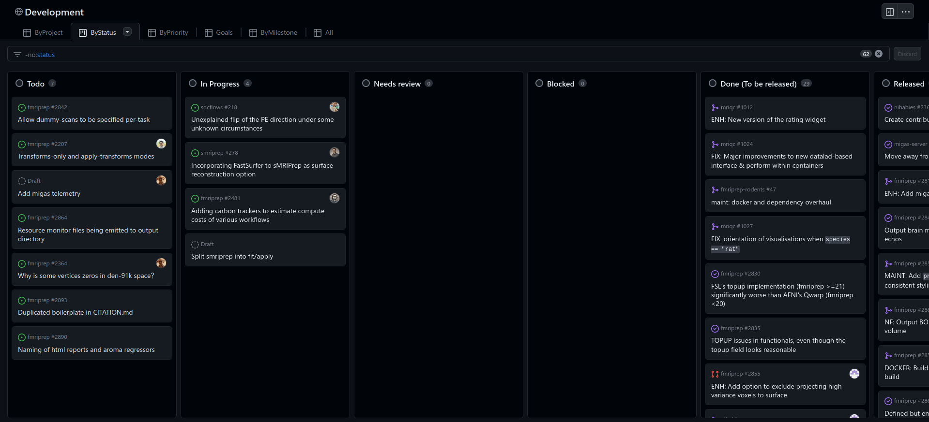Click assignee avatar on sdcflows #218 card
Image resolution: width=929 pixels, height=422 pixels.
click(335, 107)
